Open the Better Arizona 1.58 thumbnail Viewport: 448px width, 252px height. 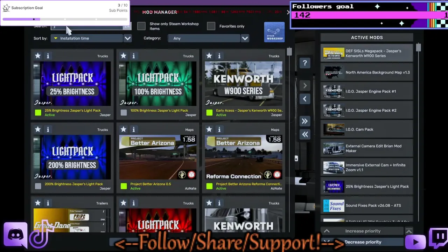[x=158, y=157]
